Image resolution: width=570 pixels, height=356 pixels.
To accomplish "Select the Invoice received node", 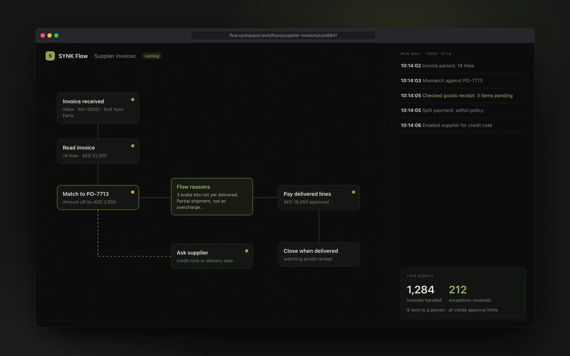I will 98,108.
